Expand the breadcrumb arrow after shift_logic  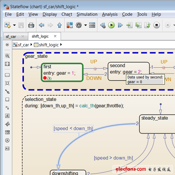pos(61,45)
